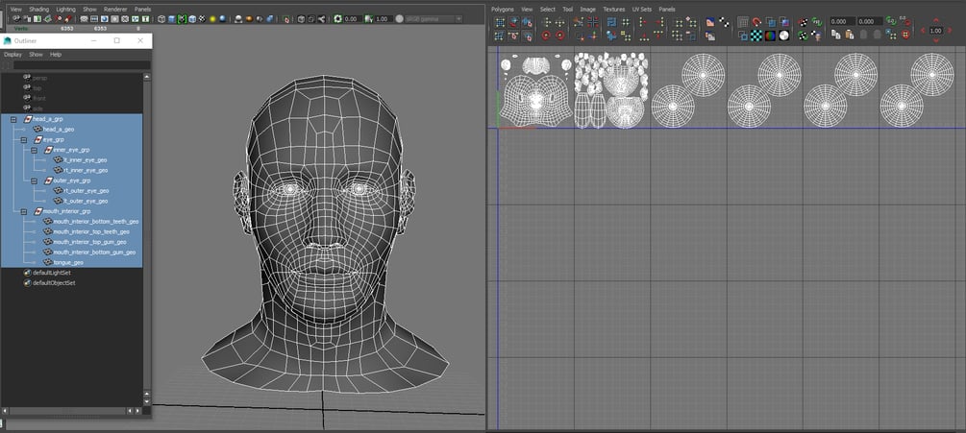This screenshot has width=966, height=433.
Task: Click the textured display checker sphere icon
Action: (203, 18)
